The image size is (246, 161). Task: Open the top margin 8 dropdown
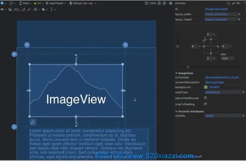coord(211,34)
